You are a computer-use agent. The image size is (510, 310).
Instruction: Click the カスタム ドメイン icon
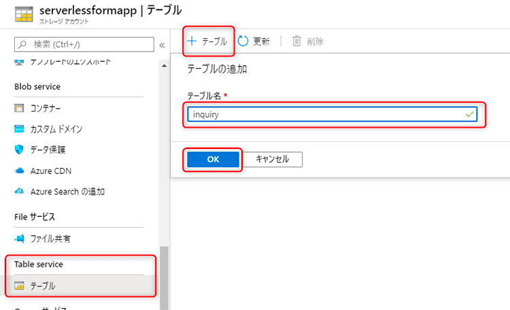click(19, 129)
